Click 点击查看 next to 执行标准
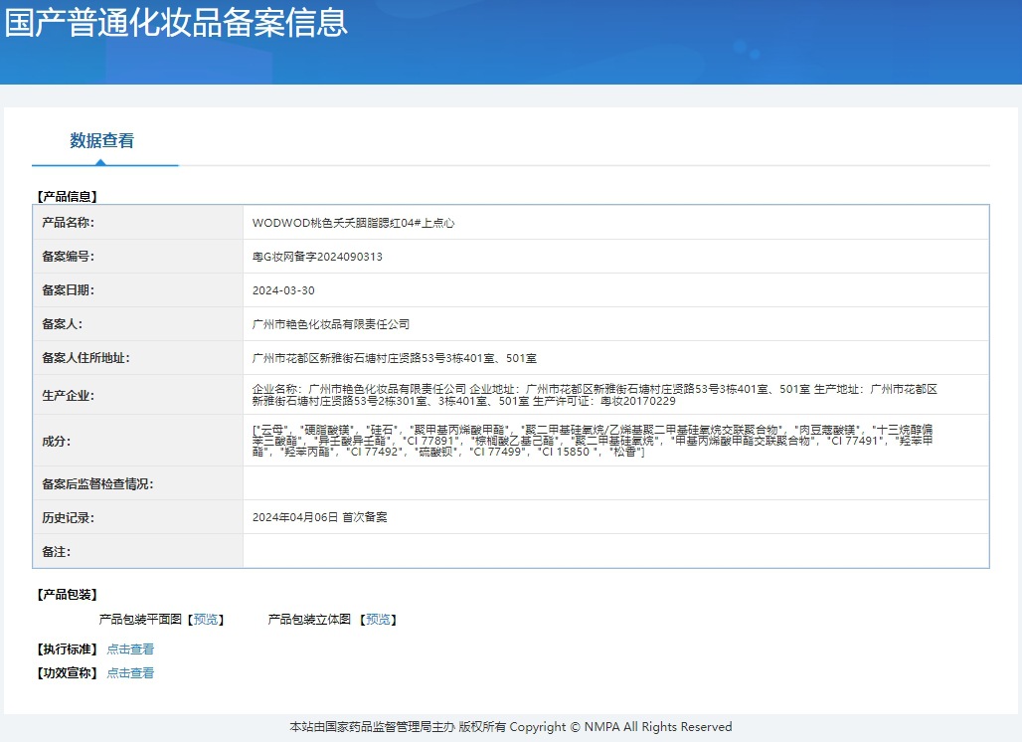This screenshot has width=1022, height=742. point(130,649)
